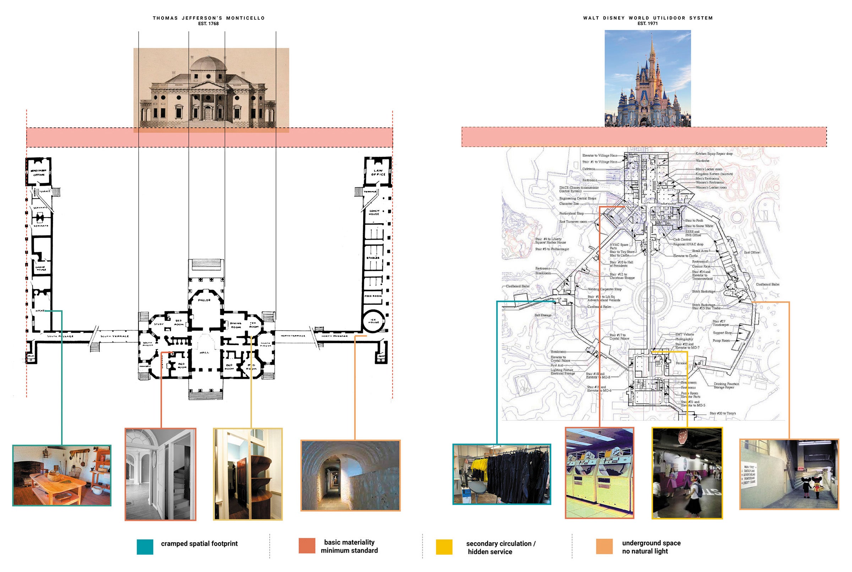Click the 'Thomas Jefferson's Monticello' title
Viewport: 852px width, 572px height.
(x=209, y=18)
